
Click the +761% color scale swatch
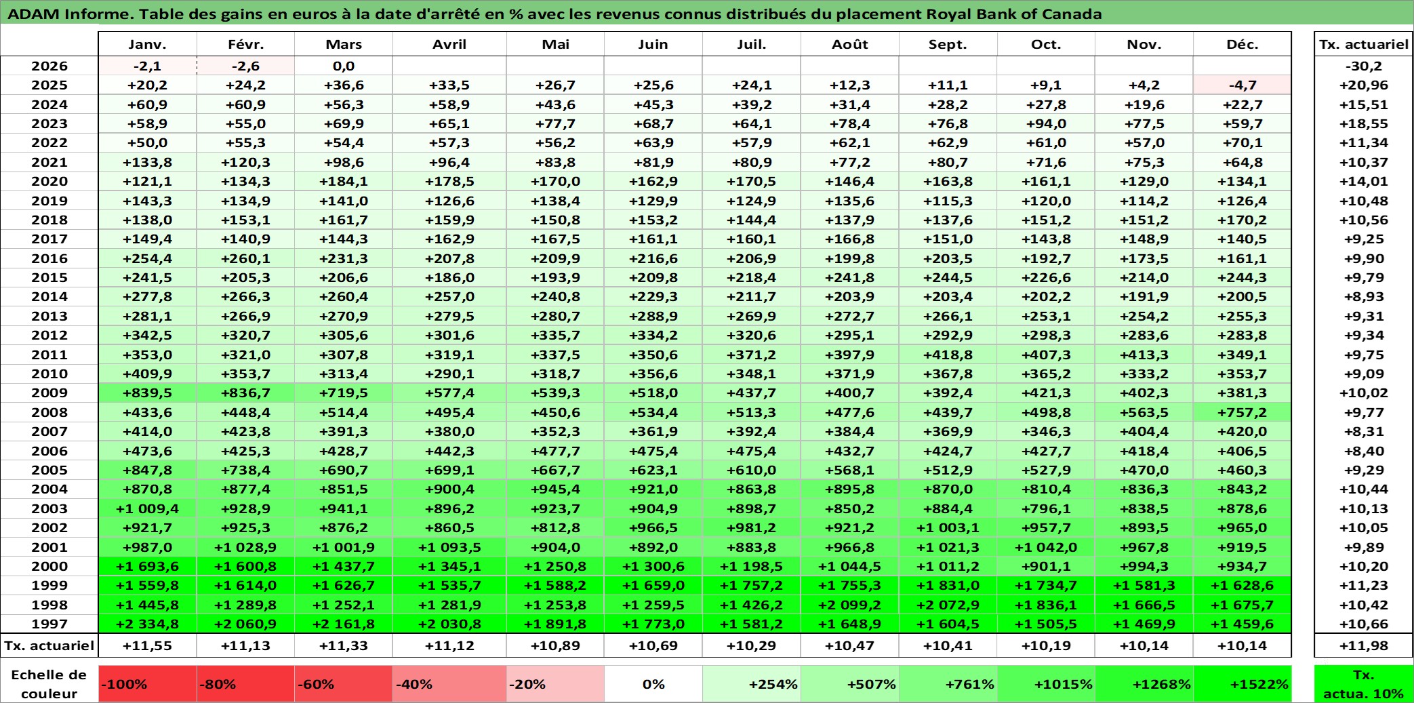pos(948,684)
